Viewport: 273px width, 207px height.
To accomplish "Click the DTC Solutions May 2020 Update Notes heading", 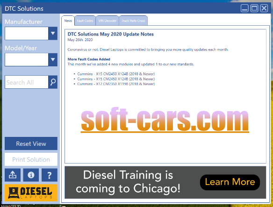I will pos(111,34).
